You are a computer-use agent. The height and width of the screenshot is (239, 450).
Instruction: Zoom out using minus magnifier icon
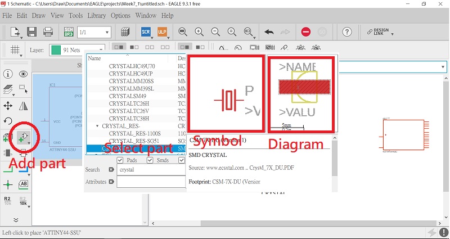click(x=215, y=31)
